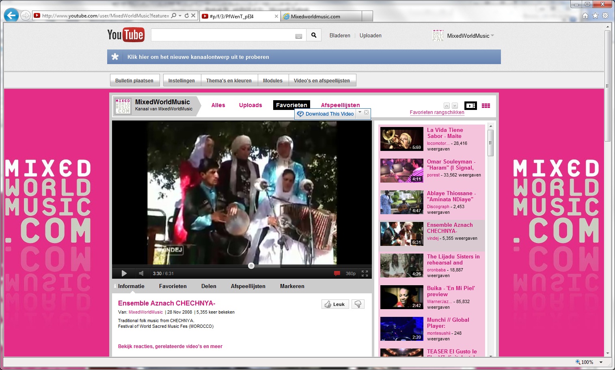Open the Delen tab below the video
Image resolution: width=615 pixels, height=370 pixels.
[209, 286]
